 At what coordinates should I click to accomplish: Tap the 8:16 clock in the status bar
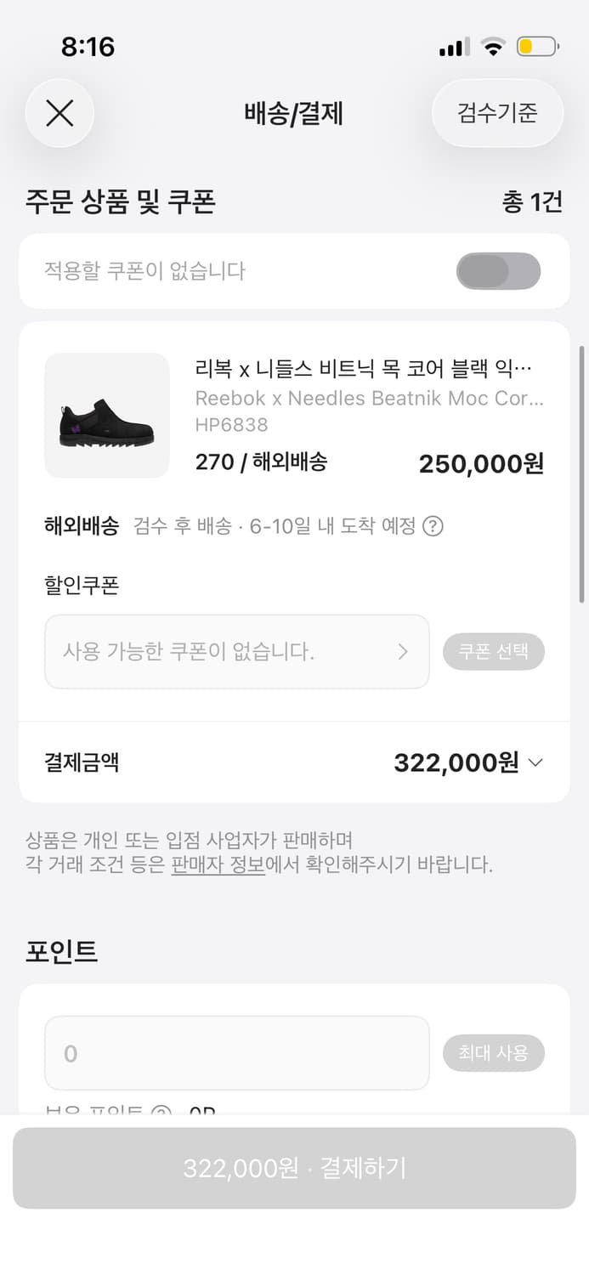pos(88,48)
